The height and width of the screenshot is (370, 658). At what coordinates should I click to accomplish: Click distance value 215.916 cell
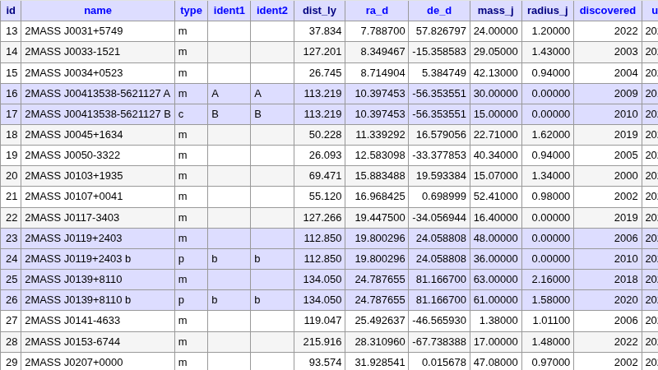319,341
